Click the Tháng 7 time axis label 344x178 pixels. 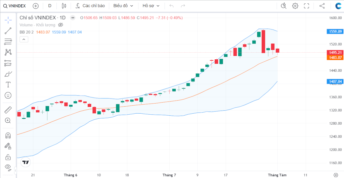coord(169,175)
